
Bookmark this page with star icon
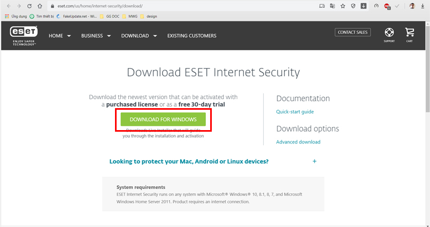coord(343,6)
